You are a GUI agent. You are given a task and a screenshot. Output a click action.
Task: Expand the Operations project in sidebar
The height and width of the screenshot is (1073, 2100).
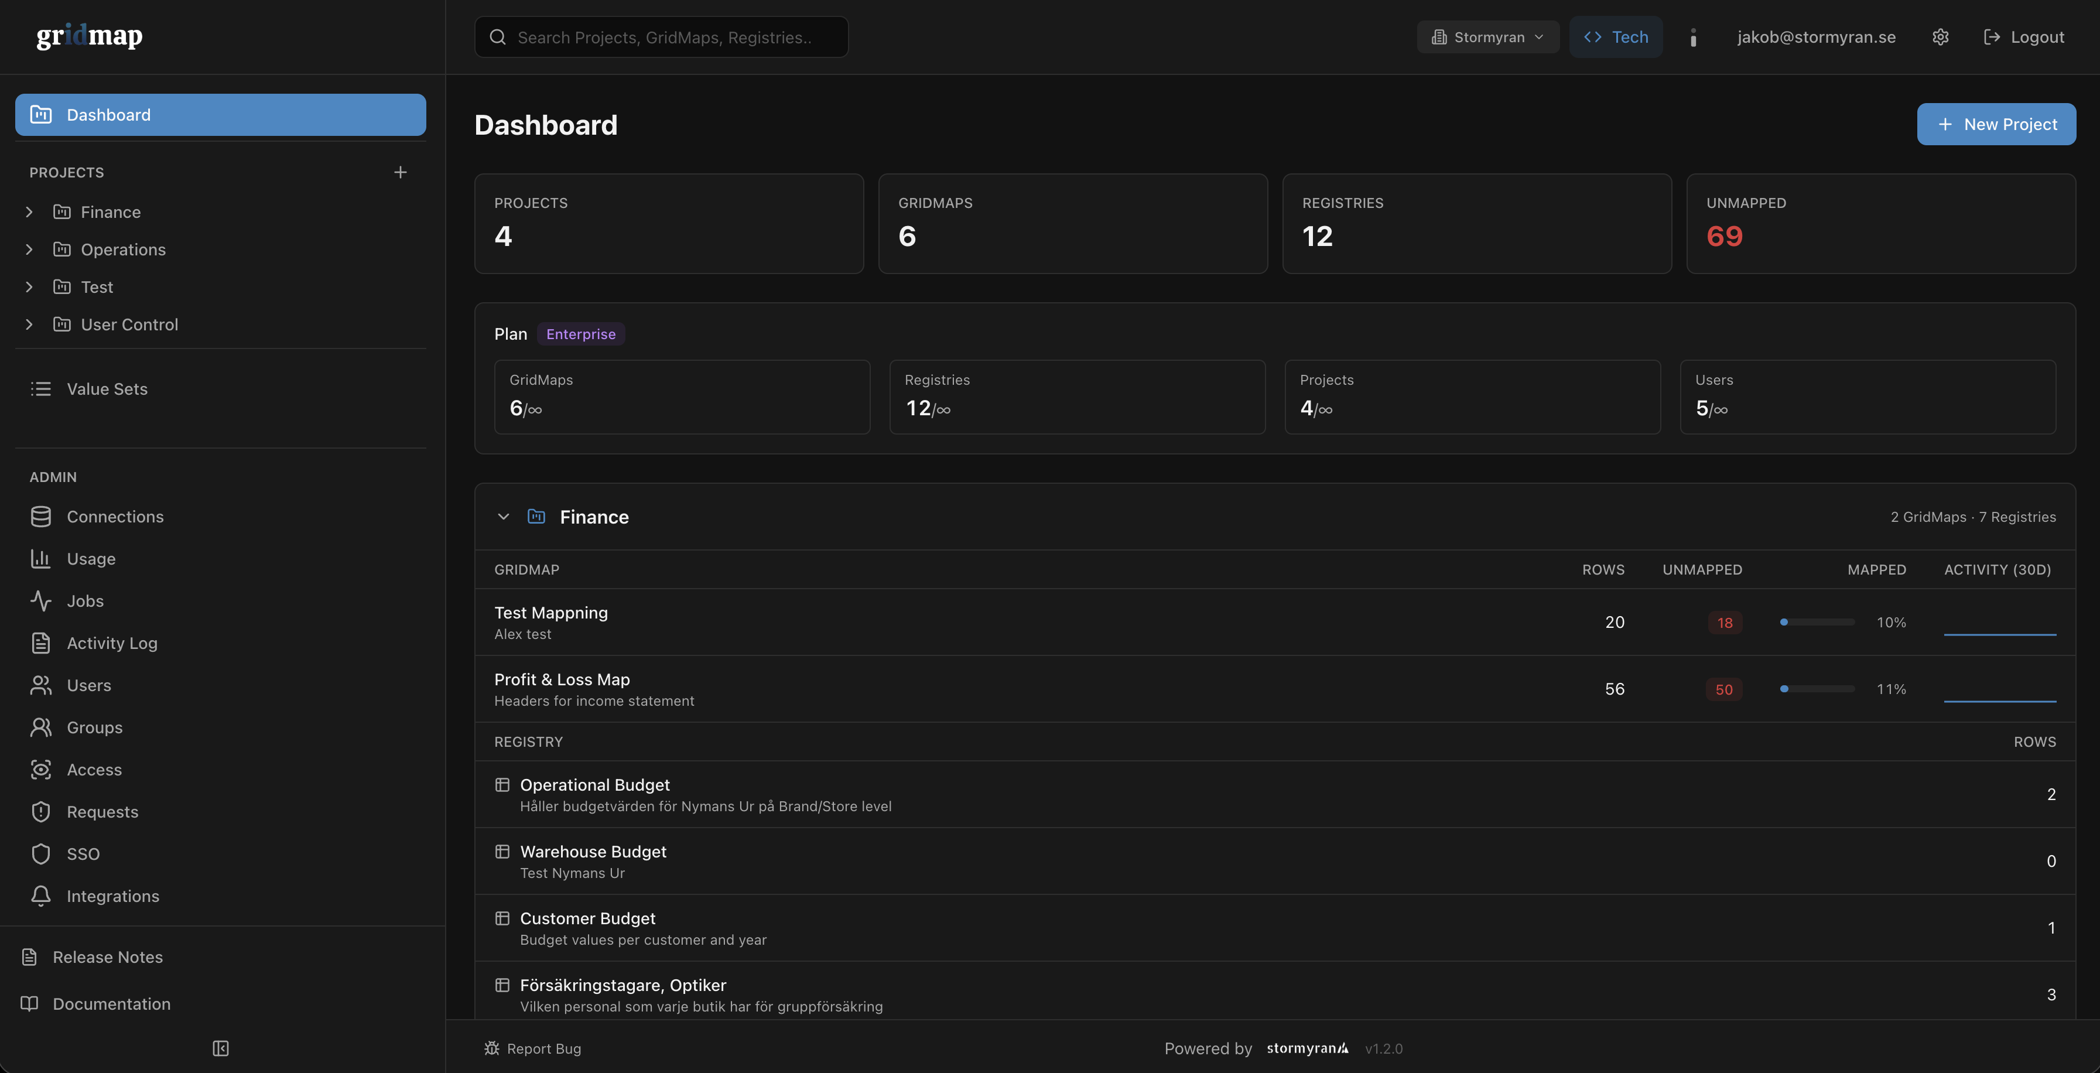point(29,250)
